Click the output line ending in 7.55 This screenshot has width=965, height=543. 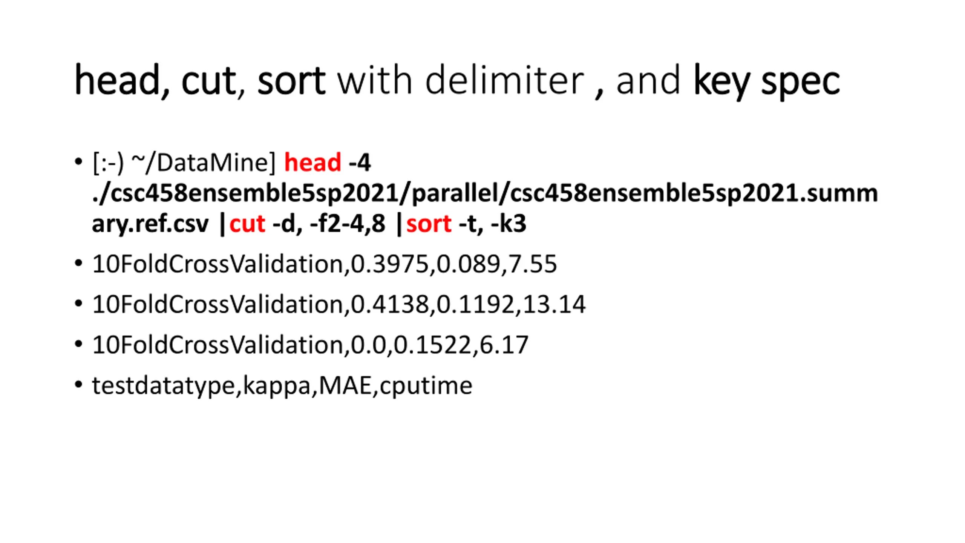(x=325, y=264)
